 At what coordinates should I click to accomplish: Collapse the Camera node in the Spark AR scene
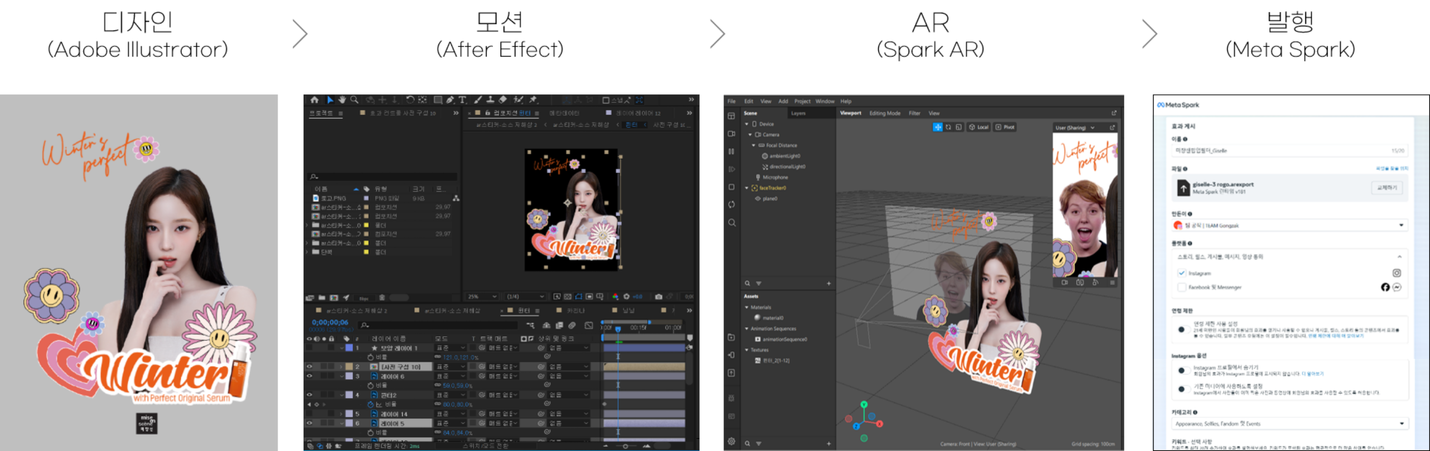750,134
